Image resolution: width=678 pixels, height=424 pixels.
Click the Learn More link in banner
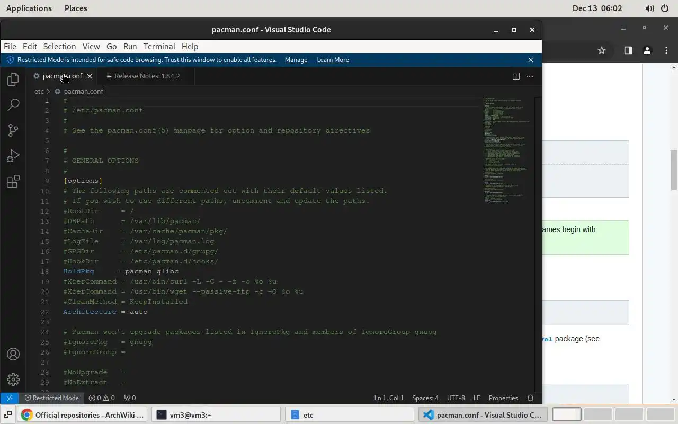tap(333, 60)
